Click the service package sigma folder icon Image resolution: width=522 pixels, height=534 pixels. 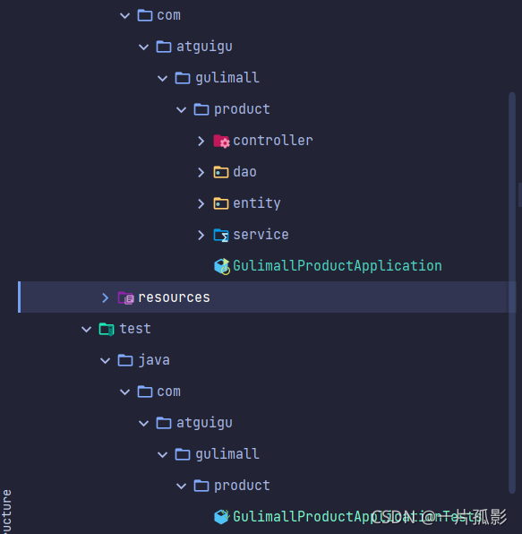click(x=221, y=236)
